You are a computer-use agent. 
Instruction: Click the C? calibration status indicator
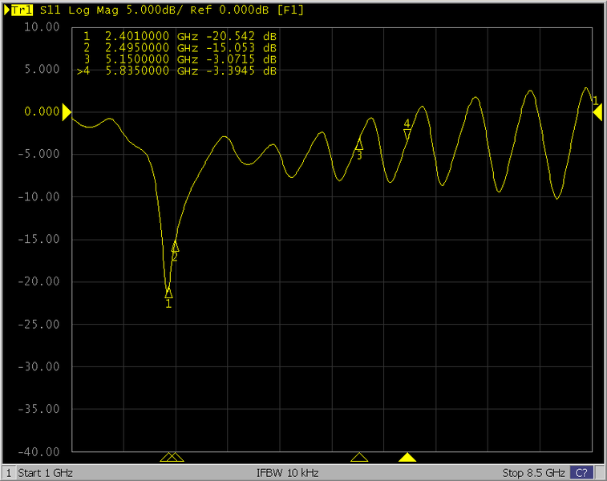coord(581,472)
